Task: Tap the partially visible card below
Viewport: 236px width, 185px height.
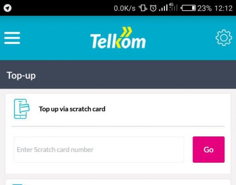Action: 118,182
